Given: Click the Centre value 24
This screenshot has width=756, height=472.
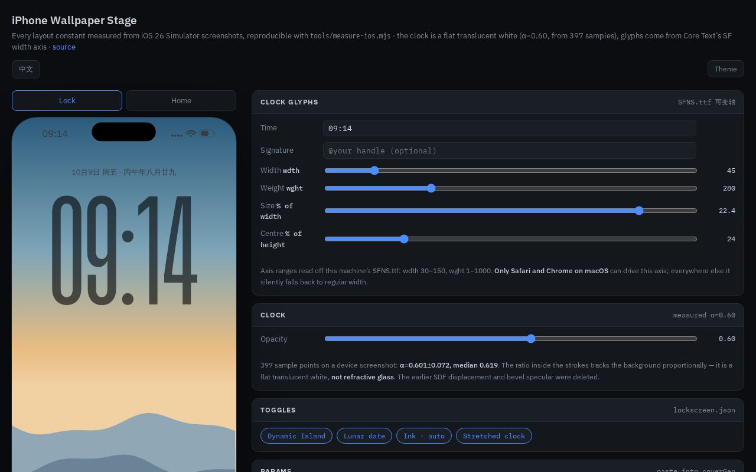Looking at the screenshot, I should click(x=731, y=239).
